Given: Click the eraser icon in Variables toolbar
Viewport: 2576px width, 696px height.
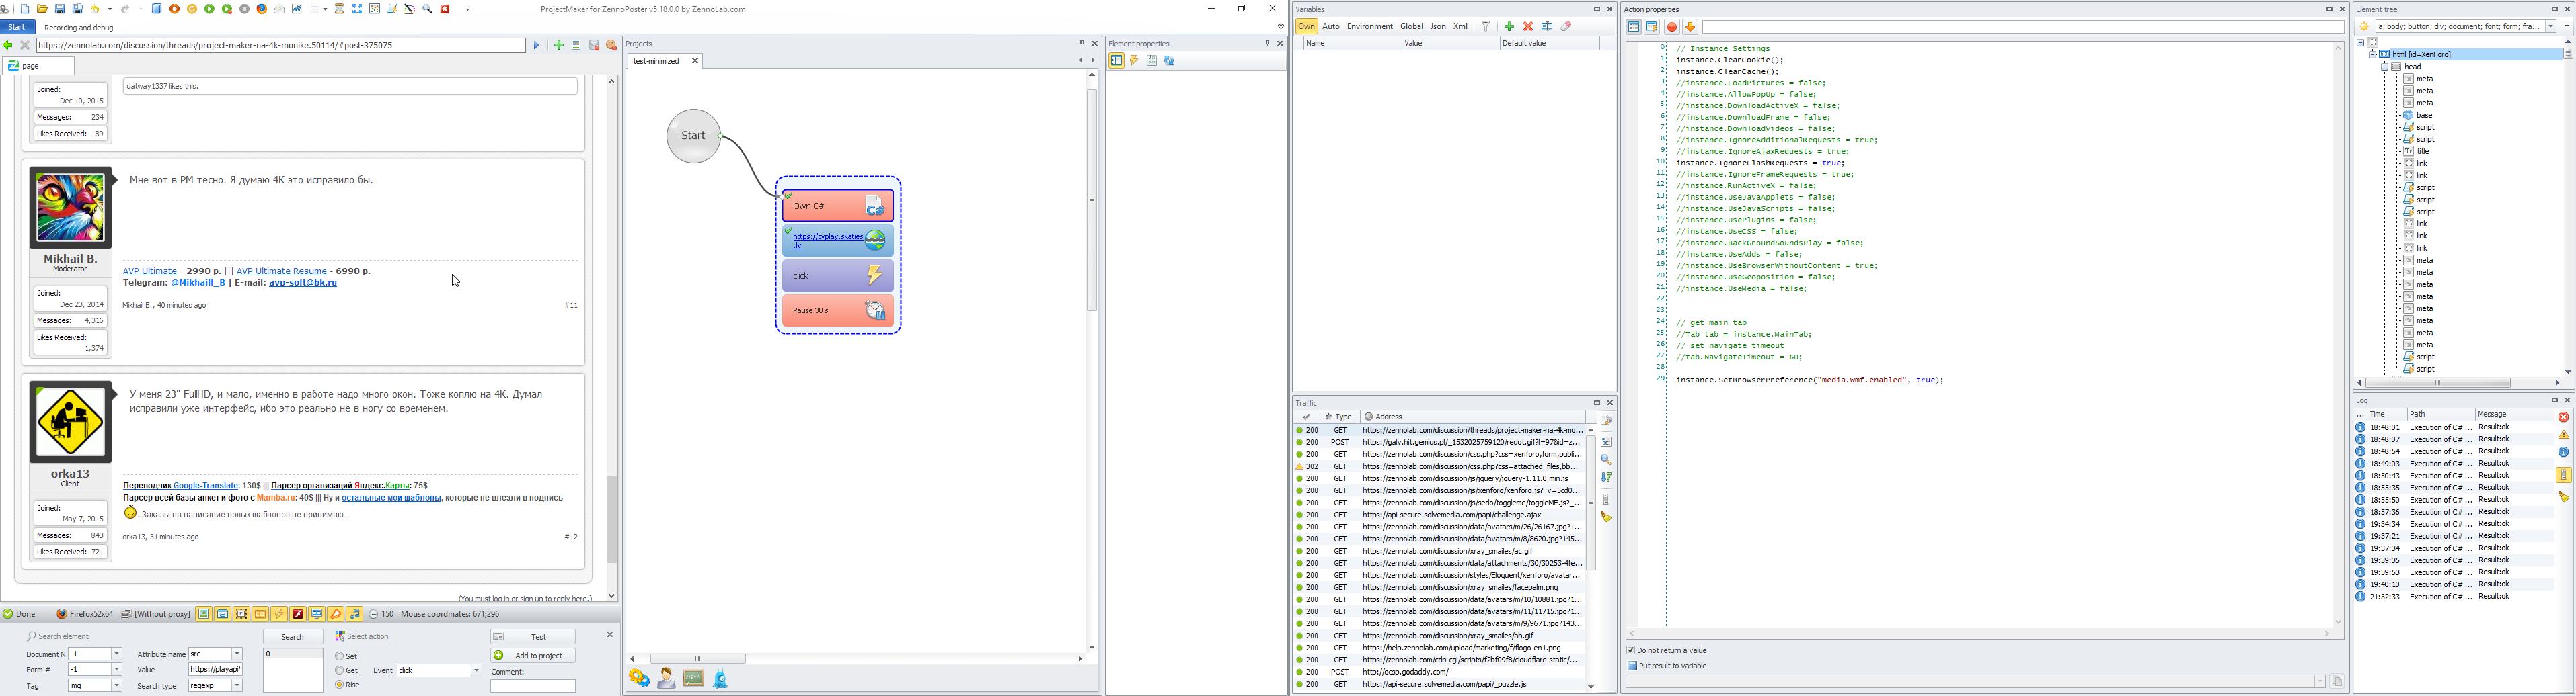Looking at the screenshot, I should 1566,26.
